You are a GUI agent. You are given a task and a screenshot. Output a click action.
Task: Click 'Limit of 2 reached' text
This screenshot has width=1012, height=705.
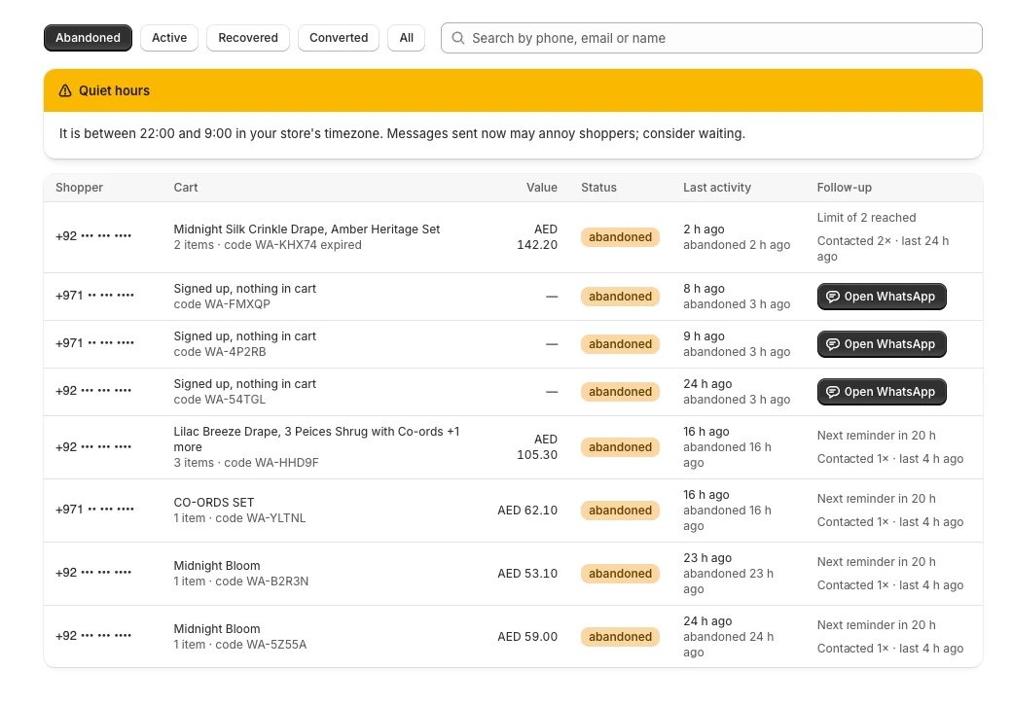click(x=866, y=218)
